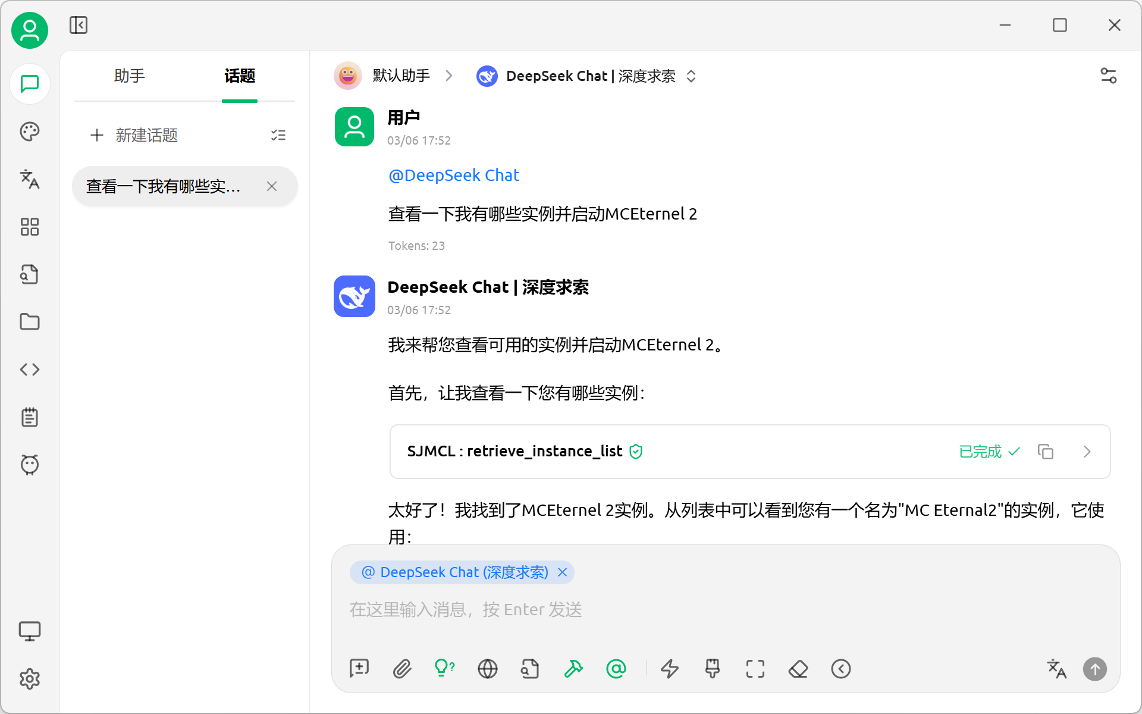This screenshot has width=1142, height=714.
Task: Remove the DeepSeek Chat mention tag
Action: tap(562, 572)
